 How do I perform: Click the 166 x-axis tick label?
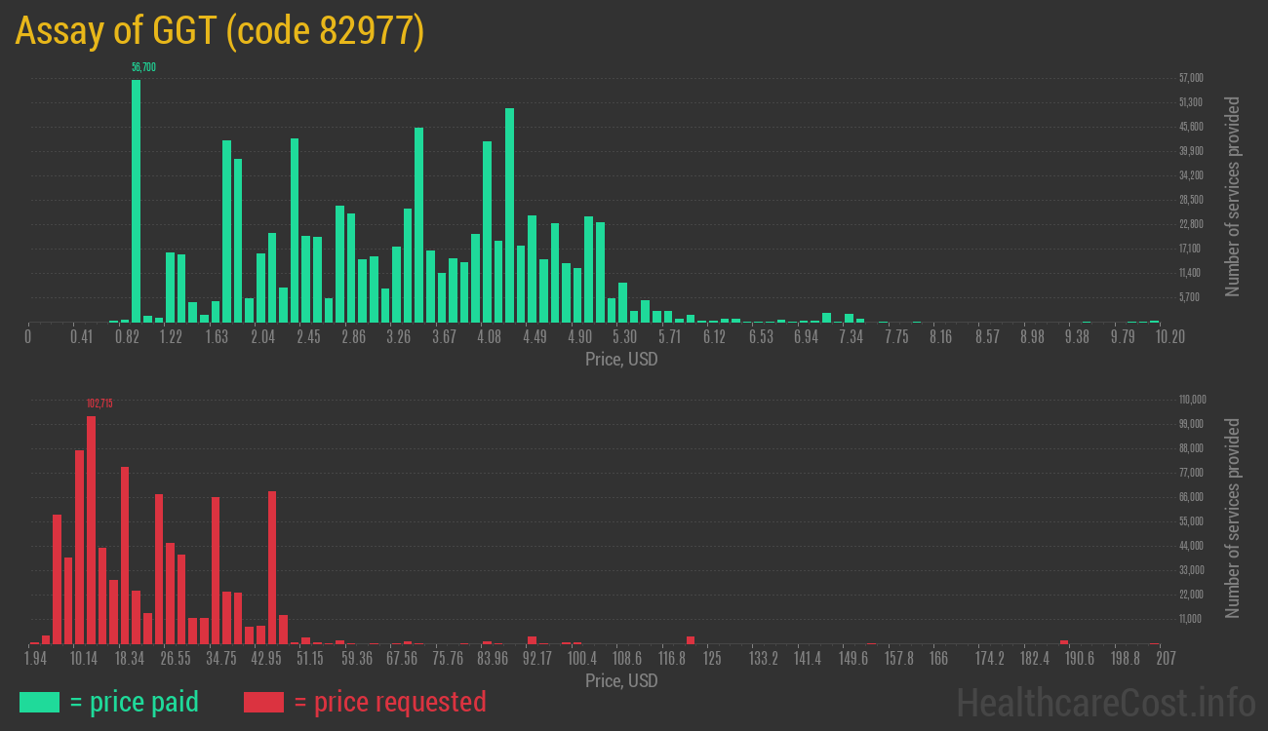(938, 659)
